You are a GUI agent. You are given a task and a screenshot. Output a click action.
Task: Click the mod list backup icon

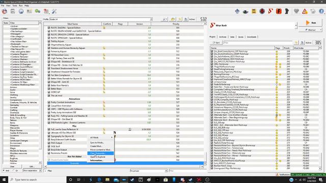click(185, 19)
